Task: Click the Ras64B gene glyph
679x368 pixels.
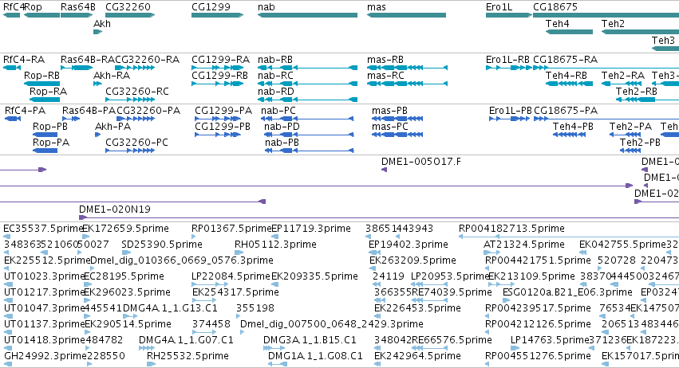Action: coord(77,15)
